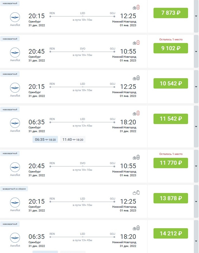Expand details arrow for the 10 542 ₽ flight
This screenshot has height=253, width=199.
196,87
